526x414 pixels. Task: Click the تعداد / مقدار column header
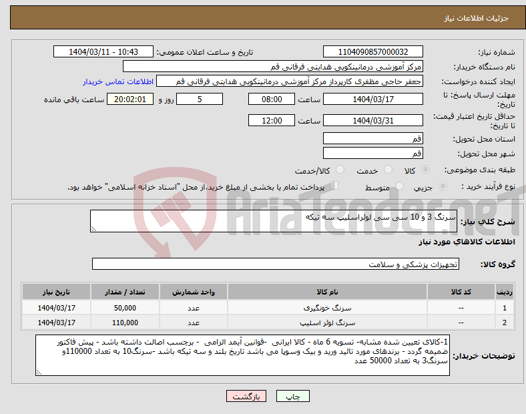coord(125,292)
